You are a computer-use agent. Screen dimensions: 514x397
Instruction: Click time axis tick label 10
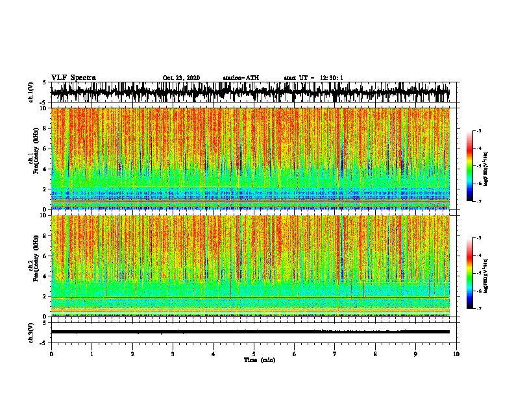(456, 354)
